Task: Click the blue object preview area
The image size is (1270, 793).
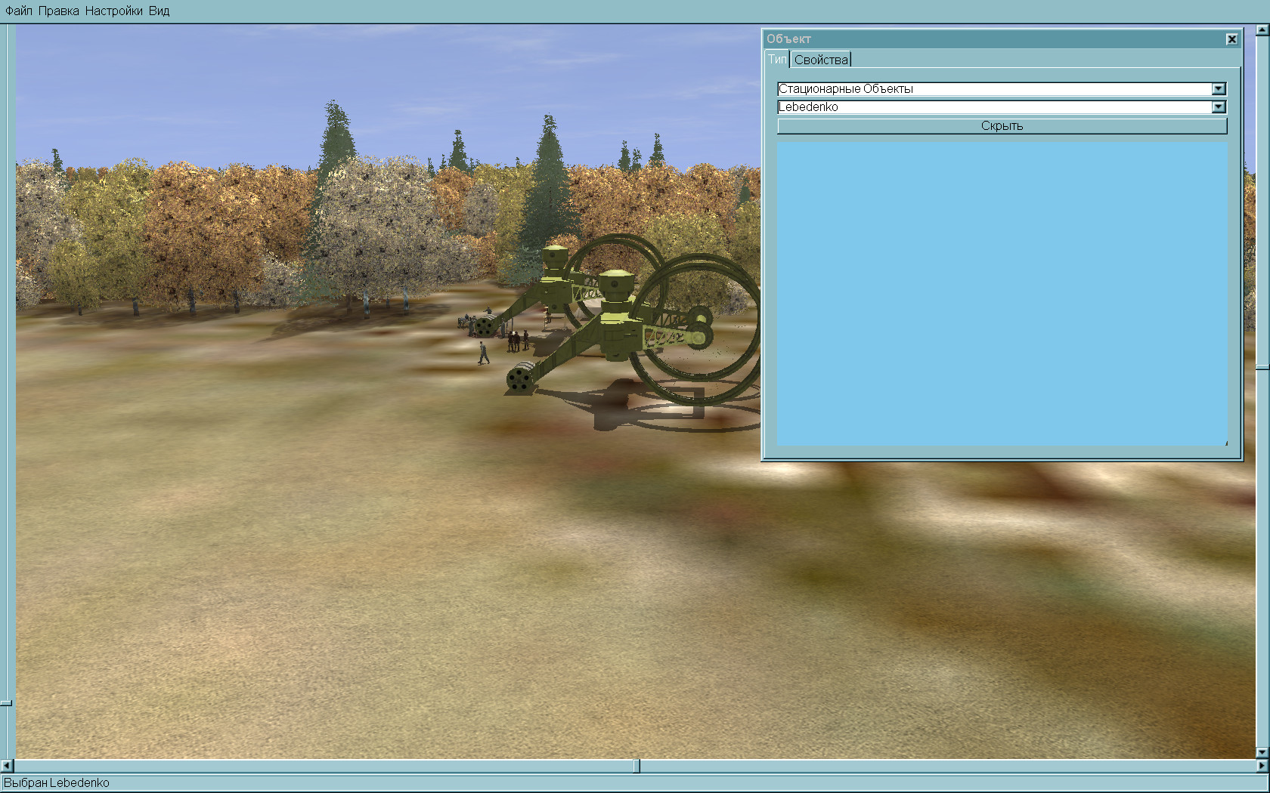Action: tap(1002, 293)
